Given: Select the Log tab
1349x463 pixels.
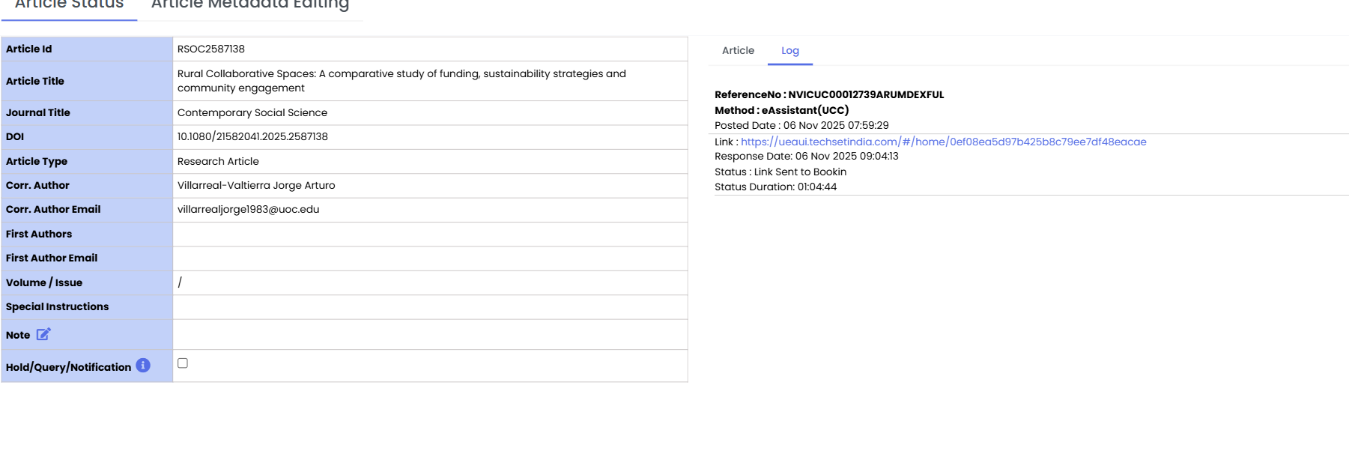Looking at the screenshot, I should 789,50.
